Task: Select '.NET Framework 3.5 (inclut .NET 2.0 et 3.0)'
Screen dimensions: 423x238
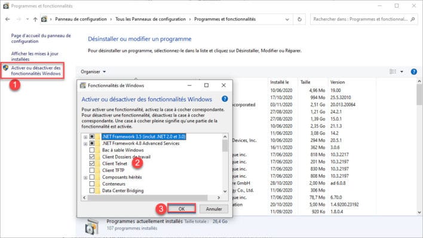Action: 144,137
